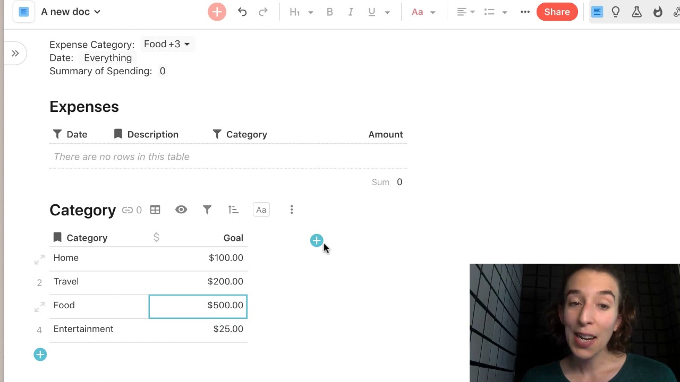Viewport: 680px width, 382px height.
Task: Toggle italic formatting
Action: [351, 12]
